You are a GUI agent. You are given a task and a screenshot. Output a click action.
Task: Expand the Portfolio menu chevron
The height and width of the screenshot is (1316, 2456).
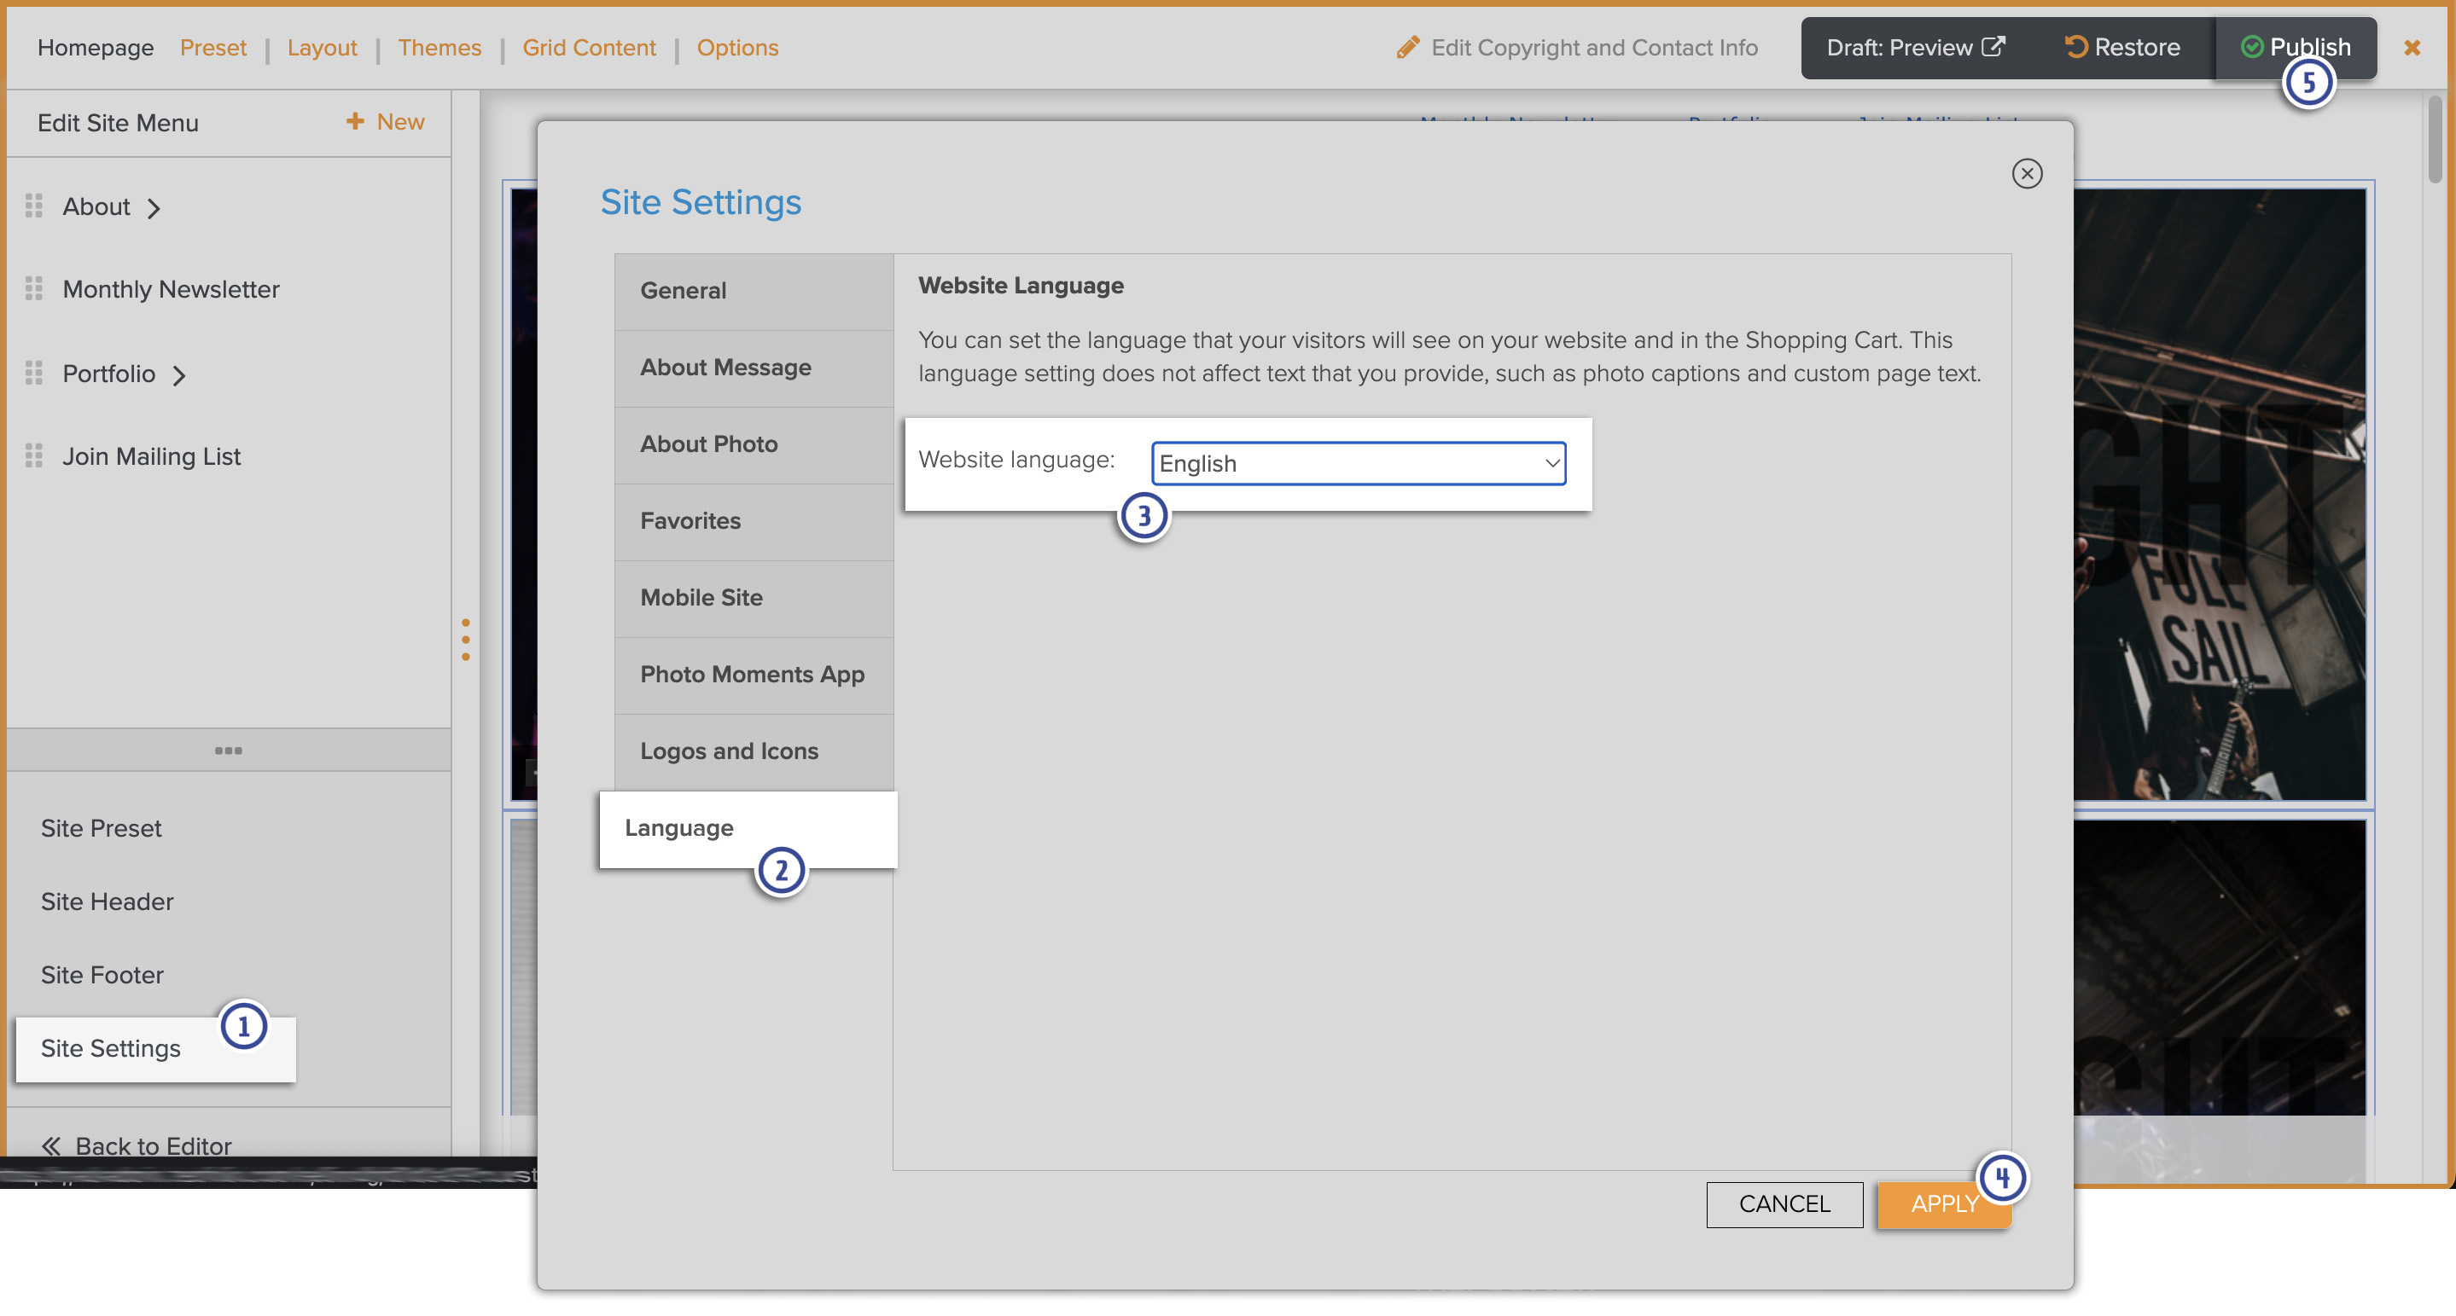click(179, 374)
